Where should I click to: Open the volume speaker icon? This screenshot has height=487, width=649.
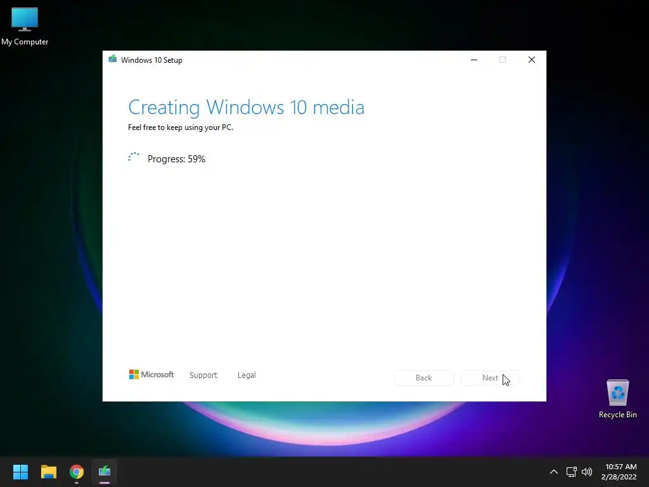click(x=587, y=472)
